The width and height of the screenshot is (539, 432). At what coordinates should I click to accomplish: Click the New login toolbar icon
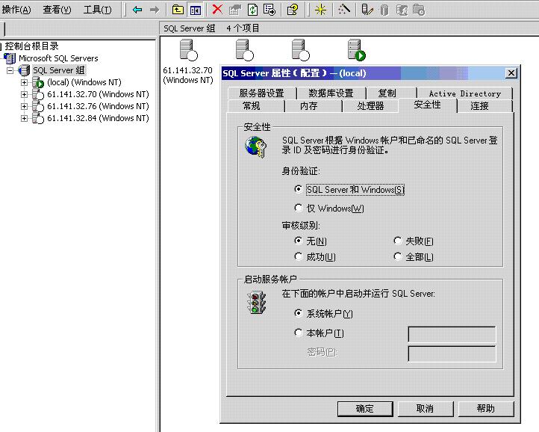click(402, 10)
